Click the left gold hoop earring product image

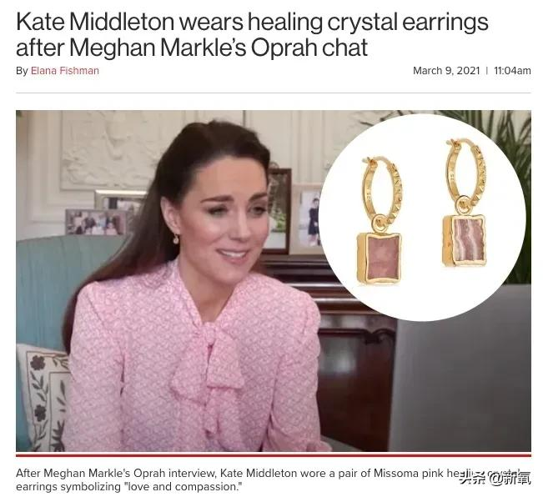point(380,220)
